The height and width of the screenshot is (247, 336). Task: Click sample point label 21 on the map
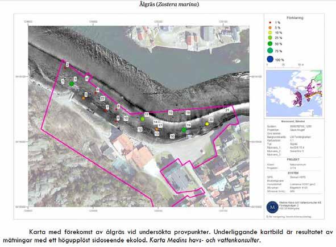(227, 110)
